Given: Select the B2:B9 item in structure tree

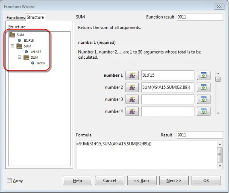Looking at the screenshot, I should [41, 63].
